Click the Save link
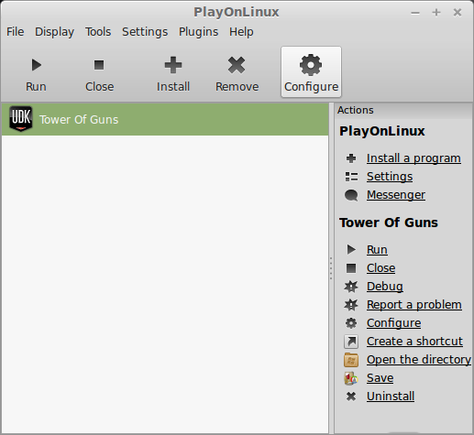 380,378
